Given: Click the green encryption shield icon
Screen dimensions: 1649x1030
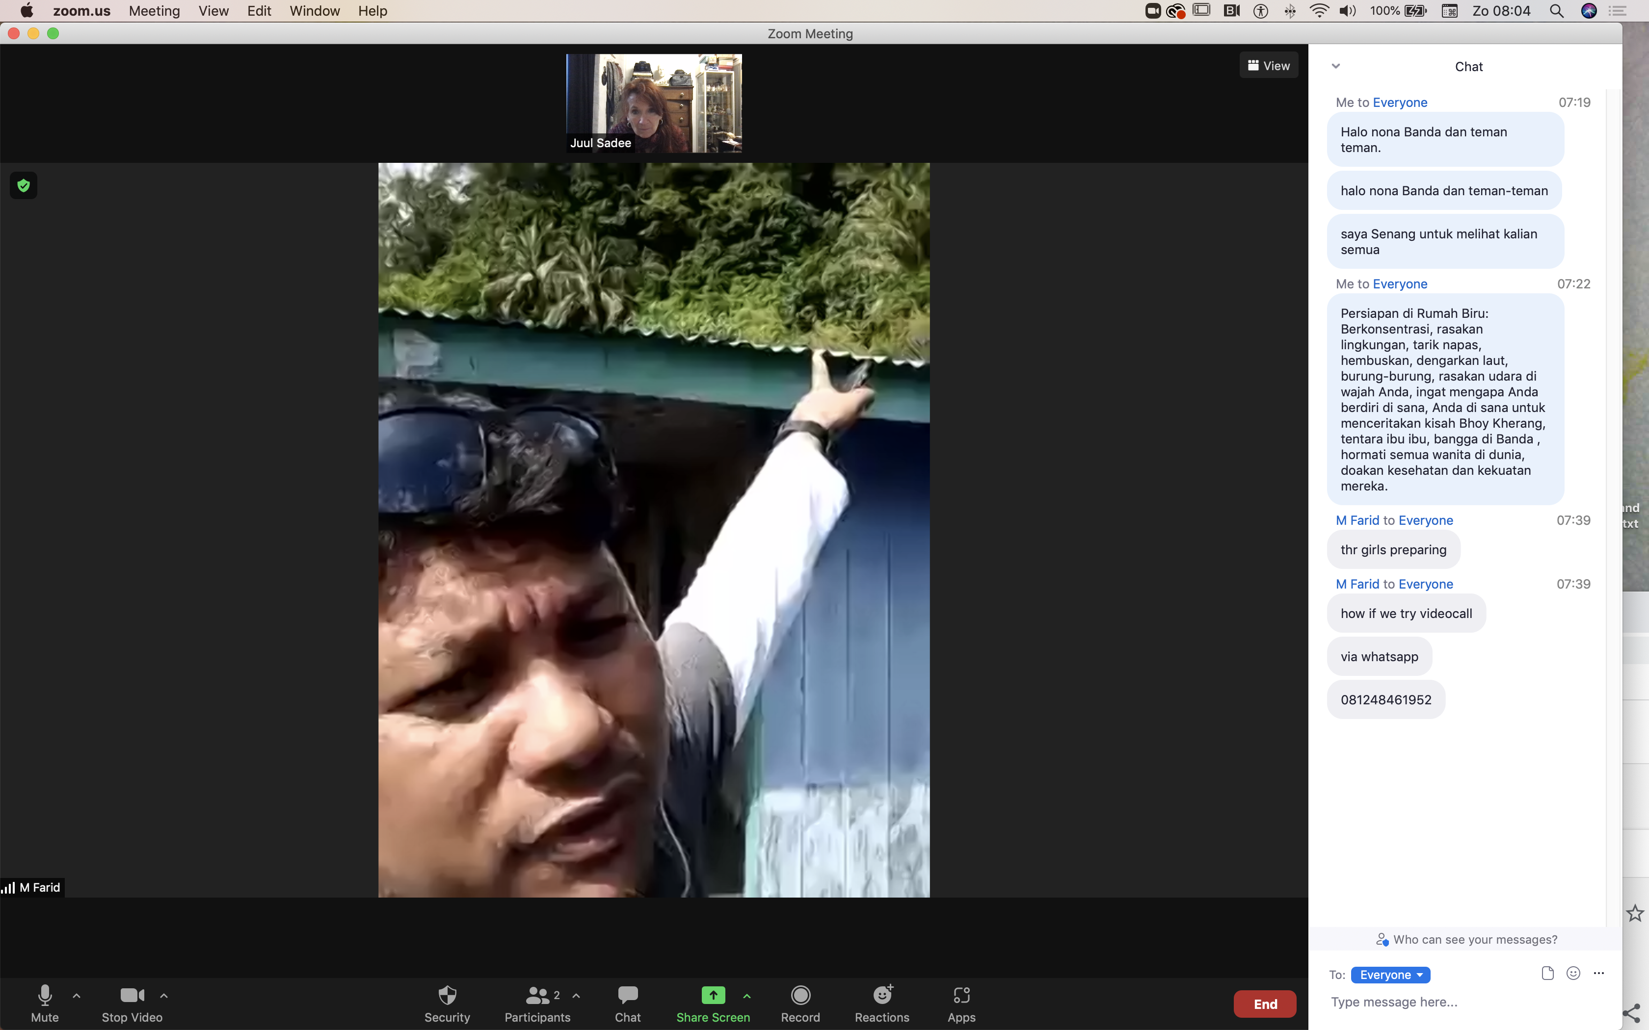Looking at the screenshot, I should [x=24, y=185].
